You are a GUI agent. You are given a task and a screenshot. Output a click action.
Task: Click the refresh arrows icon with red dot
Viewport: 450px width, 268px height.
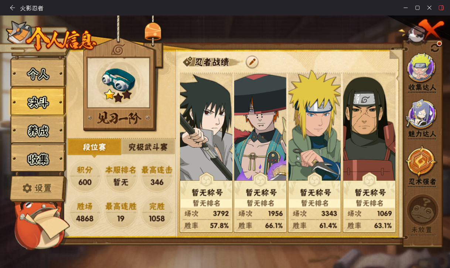(436, 47)
